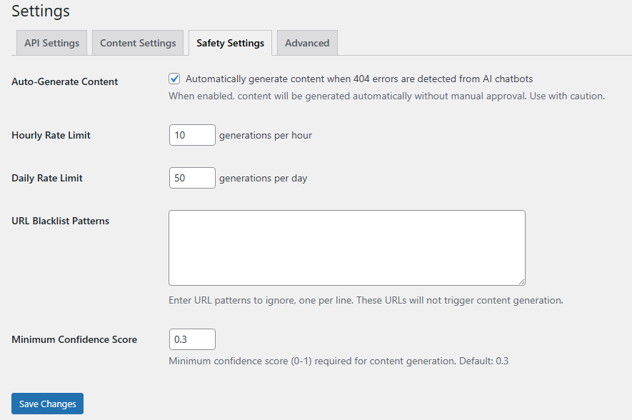This screenshot has height=420, width=632.
Task: Click the Hourly Rate Limit input field
Action: [192, 135]
